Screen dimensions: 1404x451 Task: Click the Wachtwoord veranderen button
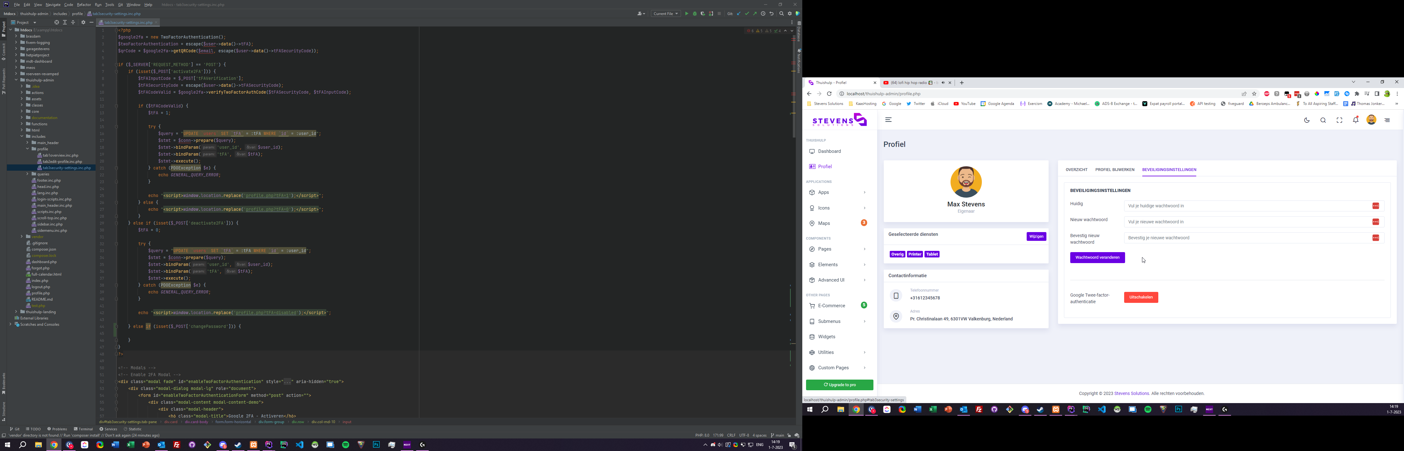(1097, 258)
